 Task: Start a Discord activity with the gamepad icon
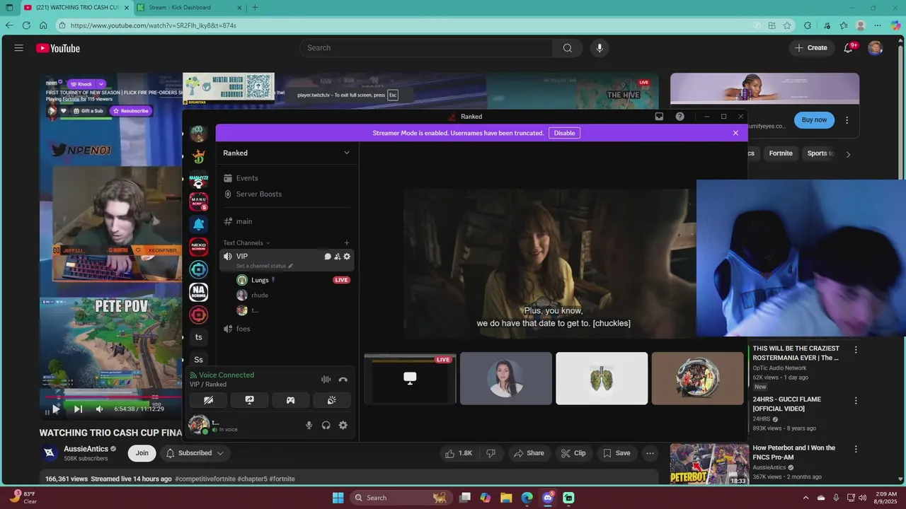[290, 400]
